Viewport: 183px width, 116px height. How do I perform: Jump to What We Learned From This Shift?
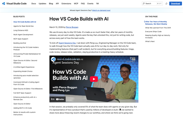coord(158,28)
